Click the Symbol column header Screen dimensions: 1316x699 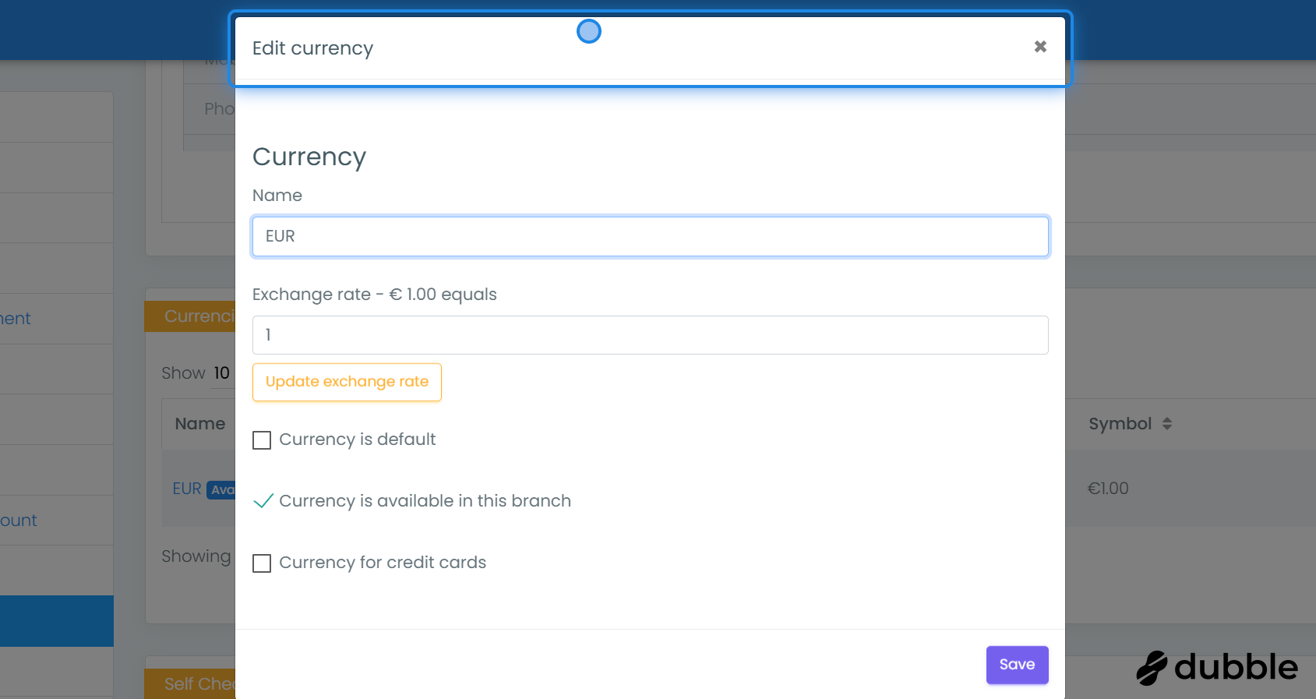(1120, 424)
